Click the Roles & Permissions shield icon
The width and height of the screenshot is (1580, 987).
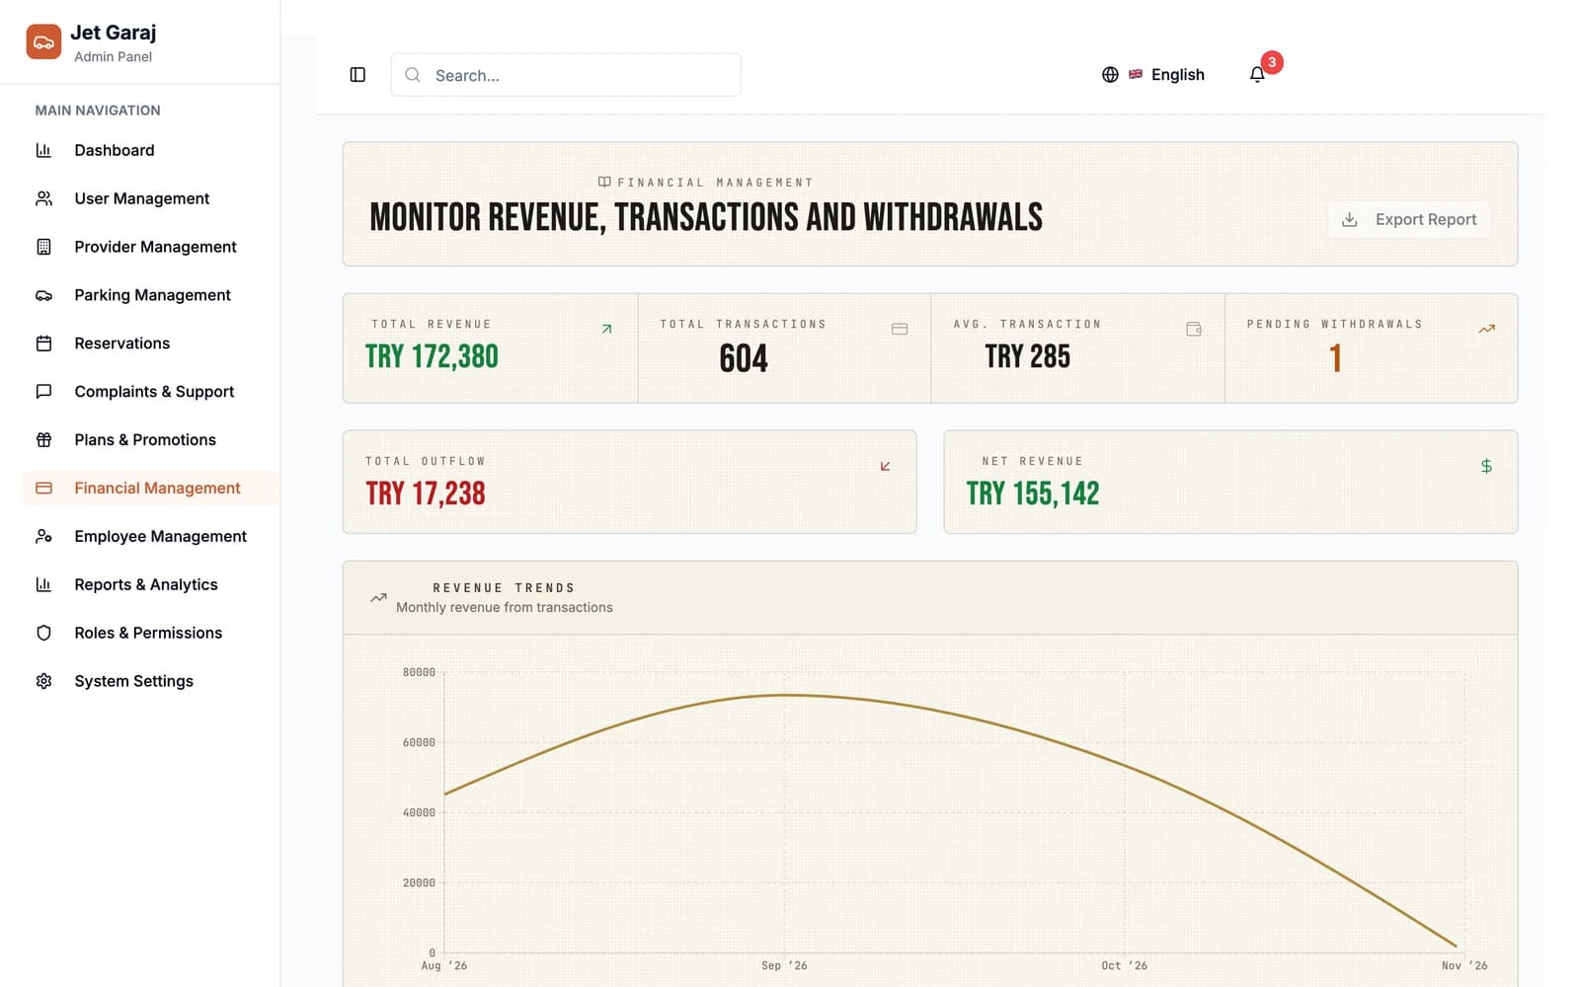tap(43, 634)
